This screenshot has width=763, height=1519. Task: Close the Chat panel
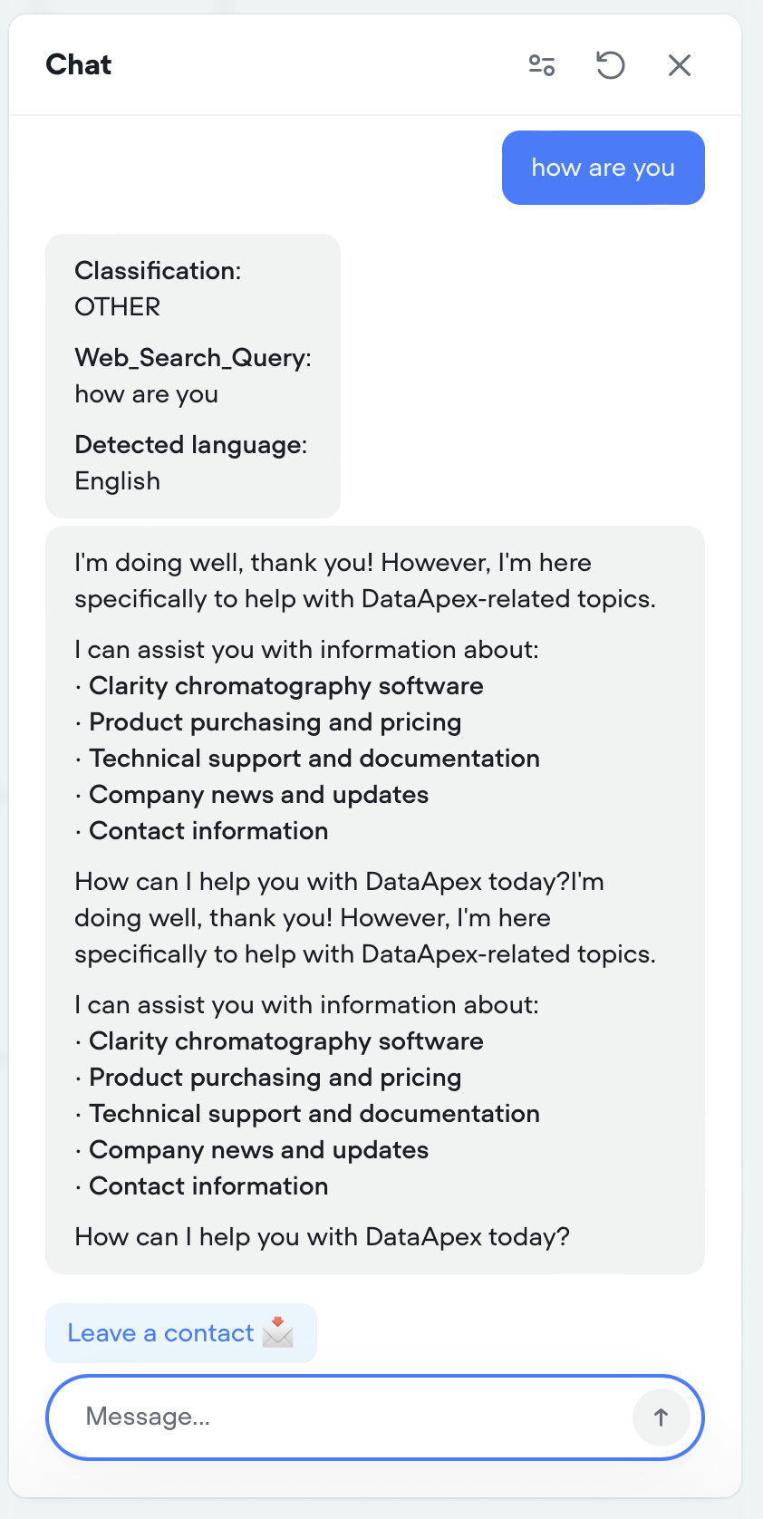tap(680, 65)
